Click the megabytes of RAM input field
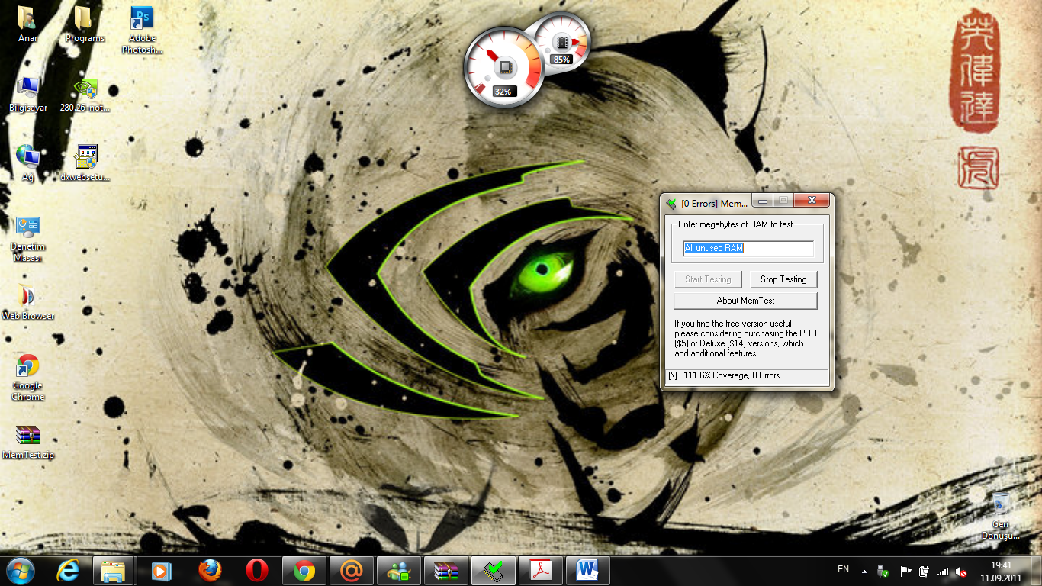Viewport: 1042px width, 586px height. pos(748,248)
